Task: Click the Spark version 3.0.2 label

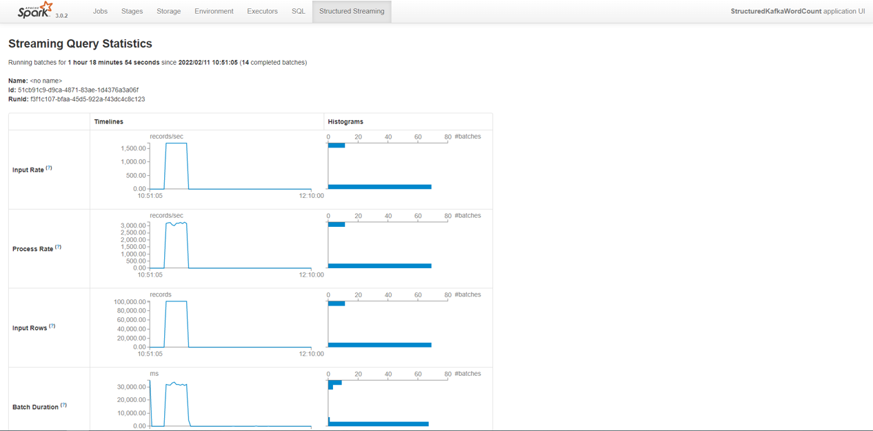Action: click(61, 15)
